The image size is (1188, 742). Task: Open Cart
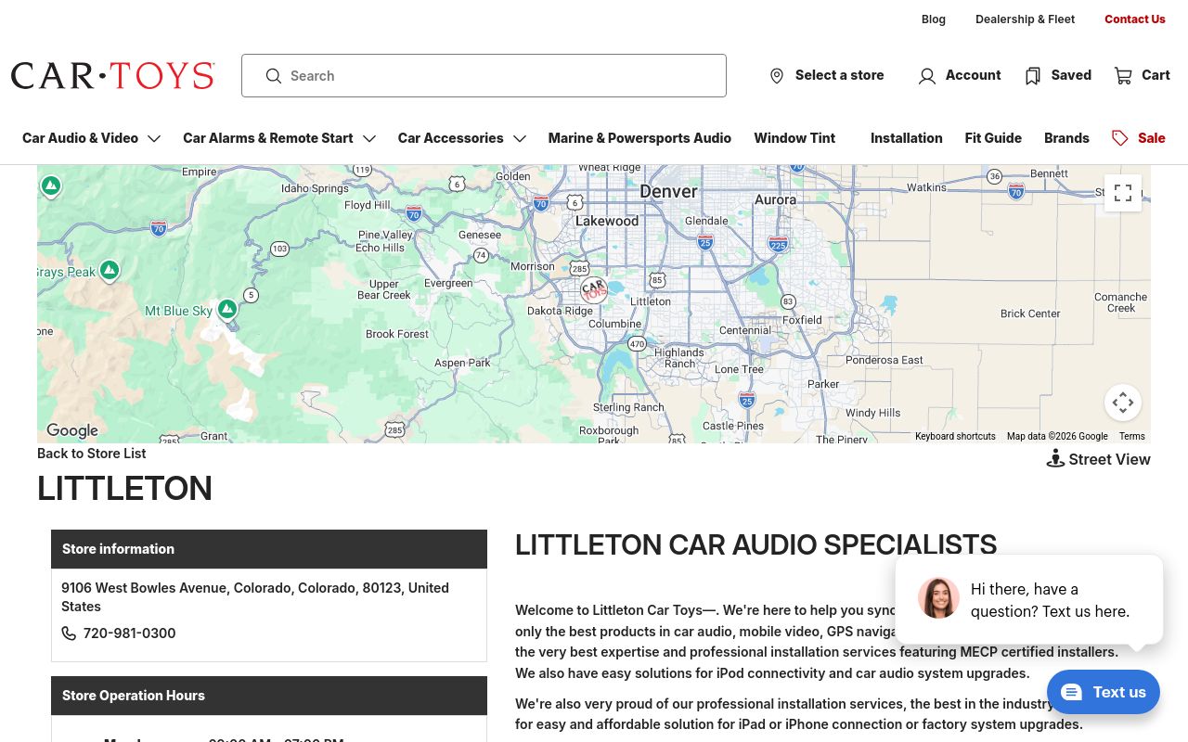(x=1156, y=75)
